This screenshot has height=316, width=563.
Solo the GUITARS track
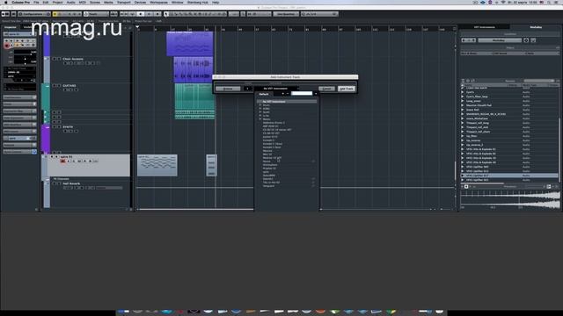click(59, 86)
